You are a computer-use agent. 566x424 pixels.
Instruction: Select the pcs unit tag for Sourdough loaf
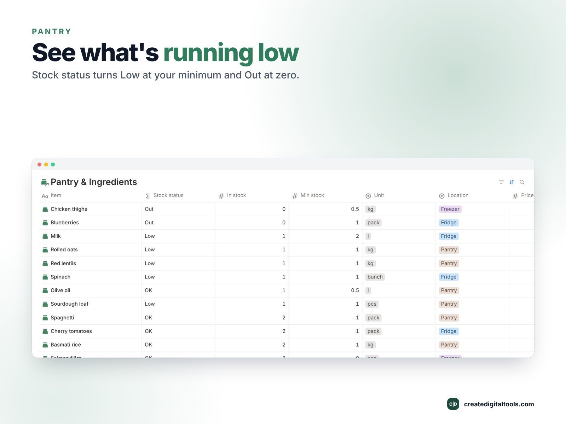372,304
